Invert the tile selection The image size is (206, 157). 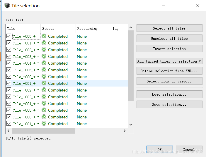pos(169,49)
